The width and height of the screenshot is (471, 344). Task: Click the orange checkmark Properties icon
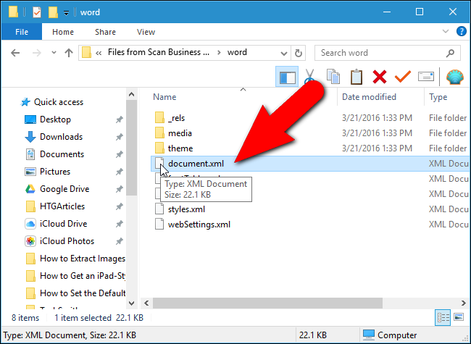402,77
